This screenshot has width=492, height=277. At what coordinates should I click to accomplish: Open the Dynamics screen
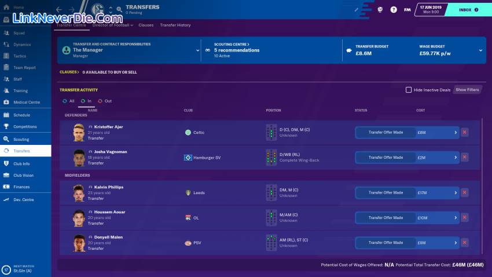25,45
